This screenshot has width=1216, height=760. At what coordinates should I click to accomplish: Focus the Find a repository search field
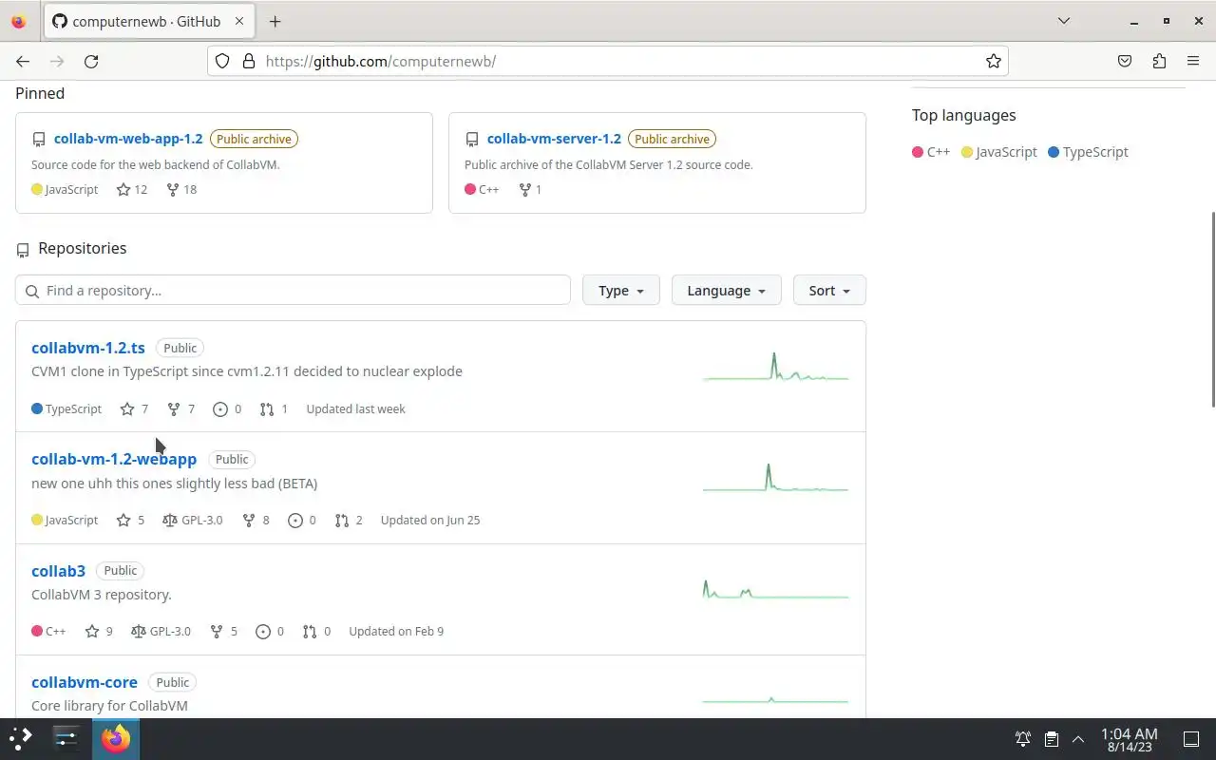[x=293, y=290]
